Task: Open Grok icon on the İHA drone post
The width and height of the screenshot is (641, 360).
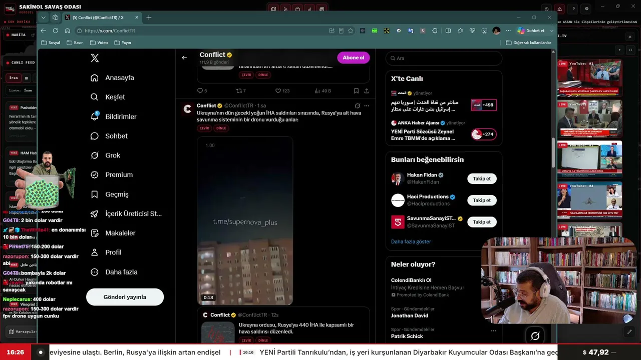Action: click(x=357, y=106)
